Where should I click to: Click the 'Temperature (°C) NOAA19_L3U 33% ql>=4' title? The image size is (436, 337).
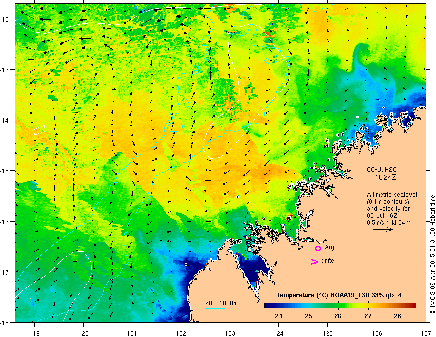coord(339,295)
